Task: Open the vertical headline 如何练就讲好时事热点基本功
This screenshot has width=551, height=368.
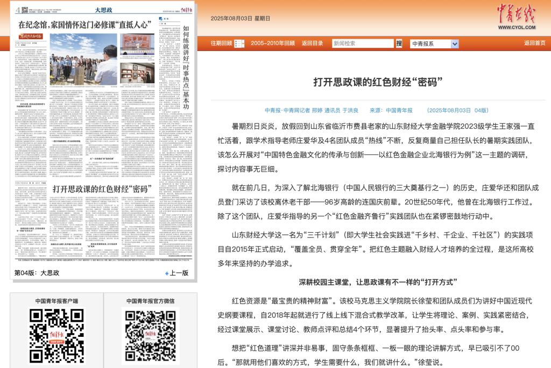Action: click(186, 67)
